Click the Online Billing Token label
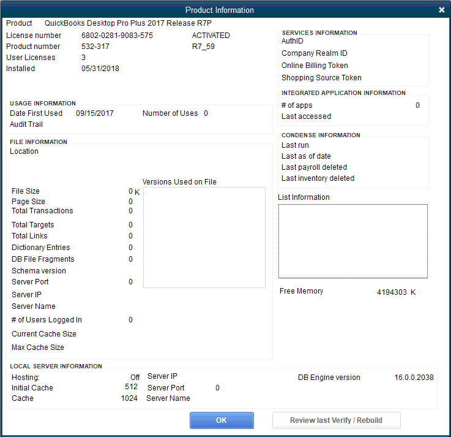 315,66
